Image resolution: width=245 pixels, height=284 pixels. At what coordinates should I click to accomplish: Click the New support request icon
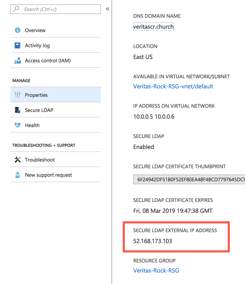17,175
